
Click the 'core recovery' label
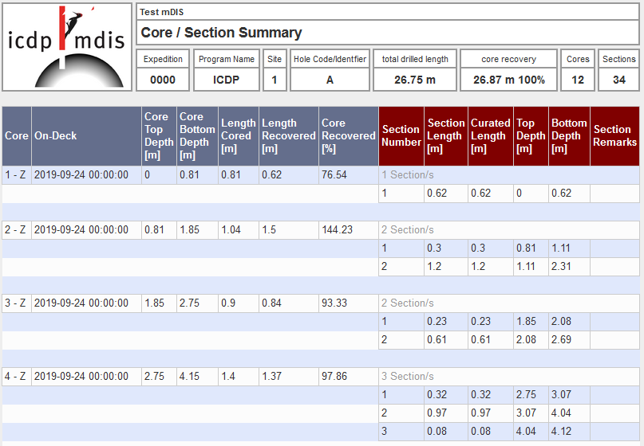tap(508, 59)
